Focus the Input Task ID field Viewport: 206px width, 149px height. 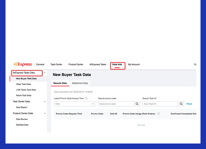160,104
